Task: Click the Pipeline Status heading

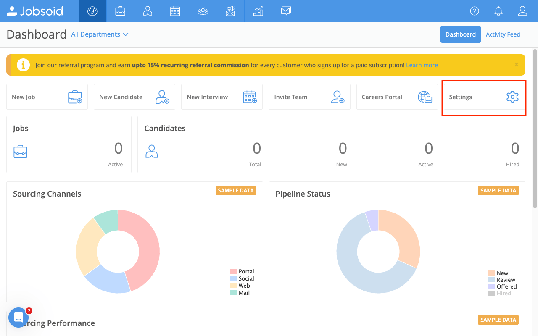Action: click(303, 194)
